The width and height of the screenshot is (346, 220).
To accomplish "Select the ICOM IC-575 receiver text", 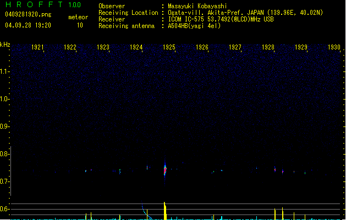I will click(x=221, y=19).
